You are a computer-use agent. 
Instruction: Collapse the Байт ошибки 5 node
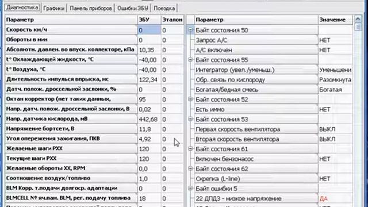190,189
